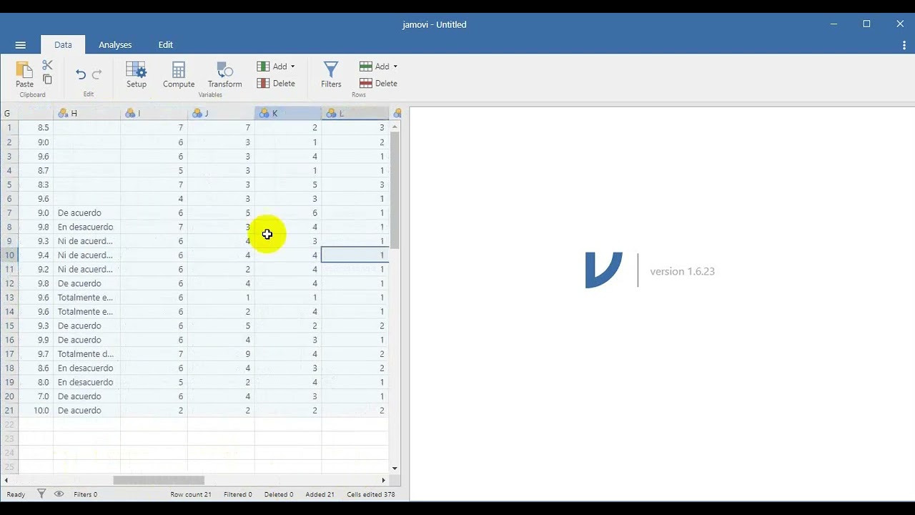This screenshot has width=915, height=515.
Task: Select column L header
Action: [355, 113]
